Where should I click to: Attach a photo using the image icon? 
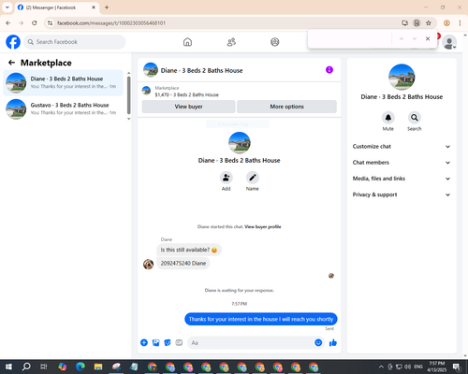(x=155, y=343)
